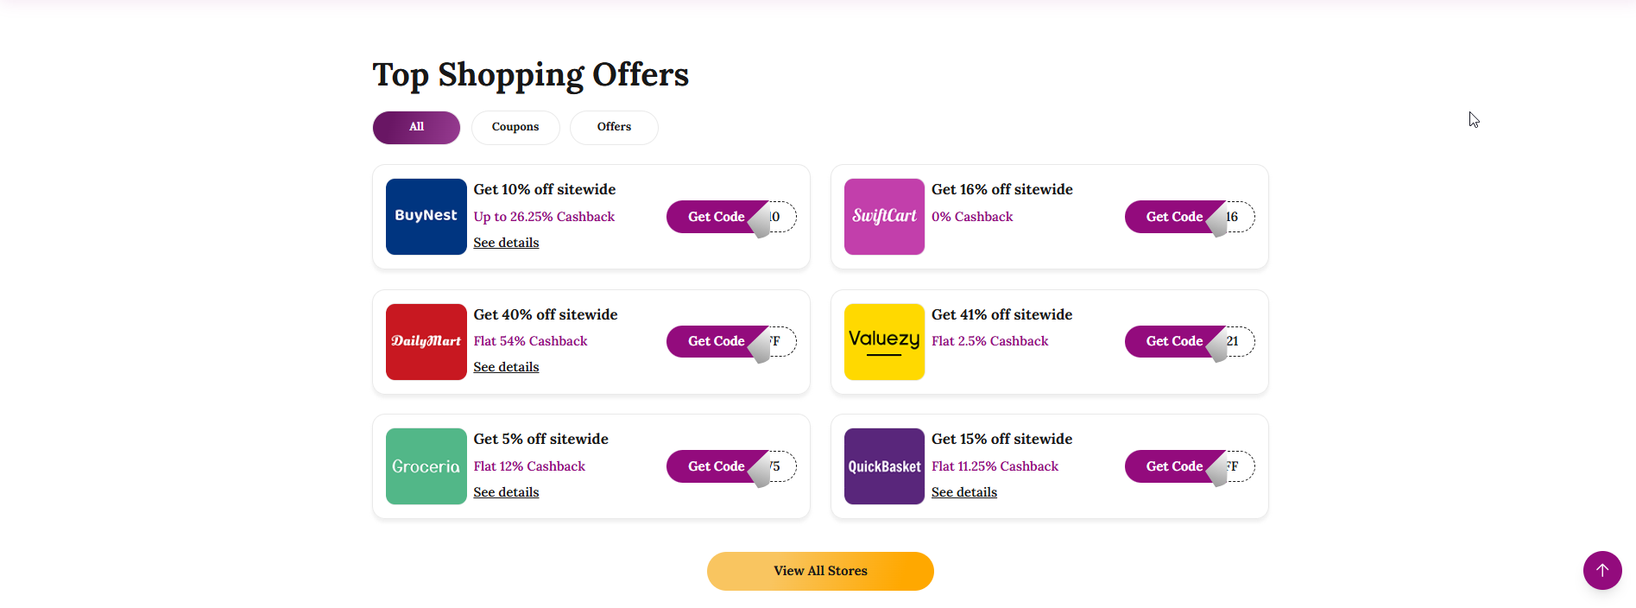1636x608 pixels.
Task: Get Code for Groceria 5% offer
Action: (x=716, y=466)
